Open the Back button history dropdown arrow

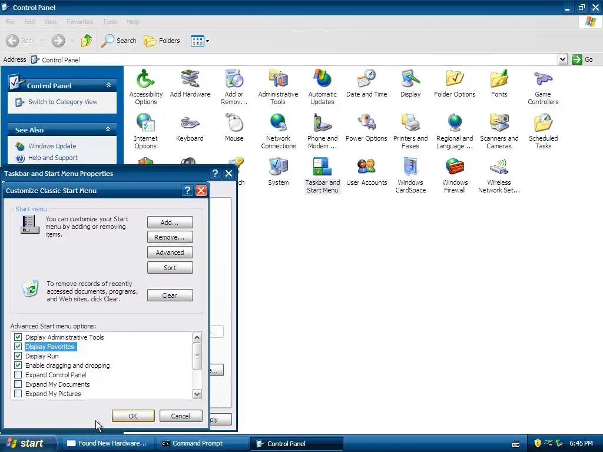tap(42, 41)
